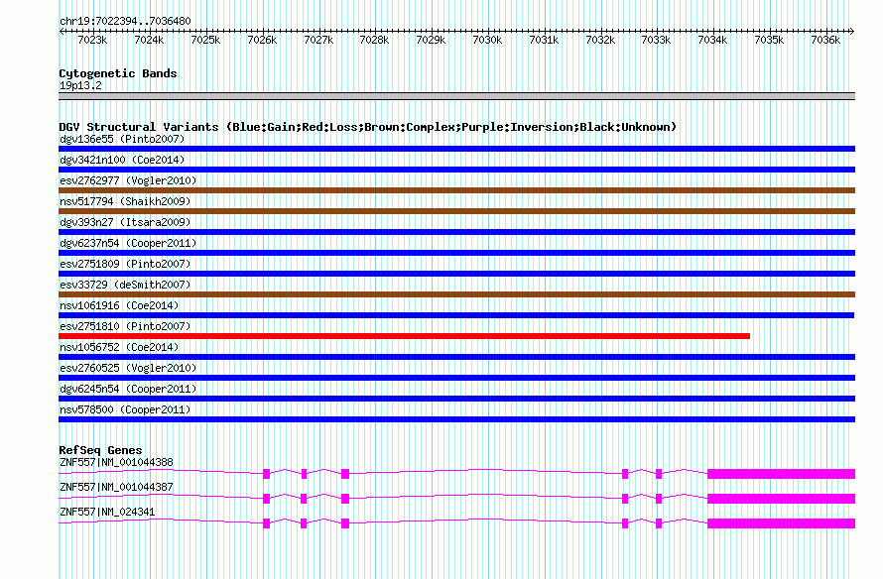Viewport: 883px width, 579px height.
Task: Click the esv2762977 (Vogler2010) label
Action: (x=128, y=180)
